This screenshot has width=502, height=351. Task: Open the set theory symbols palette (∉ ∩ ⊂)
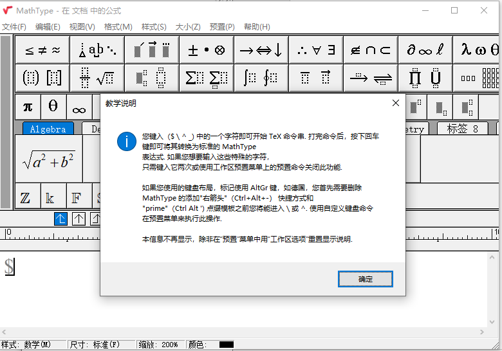pos(371,50)
